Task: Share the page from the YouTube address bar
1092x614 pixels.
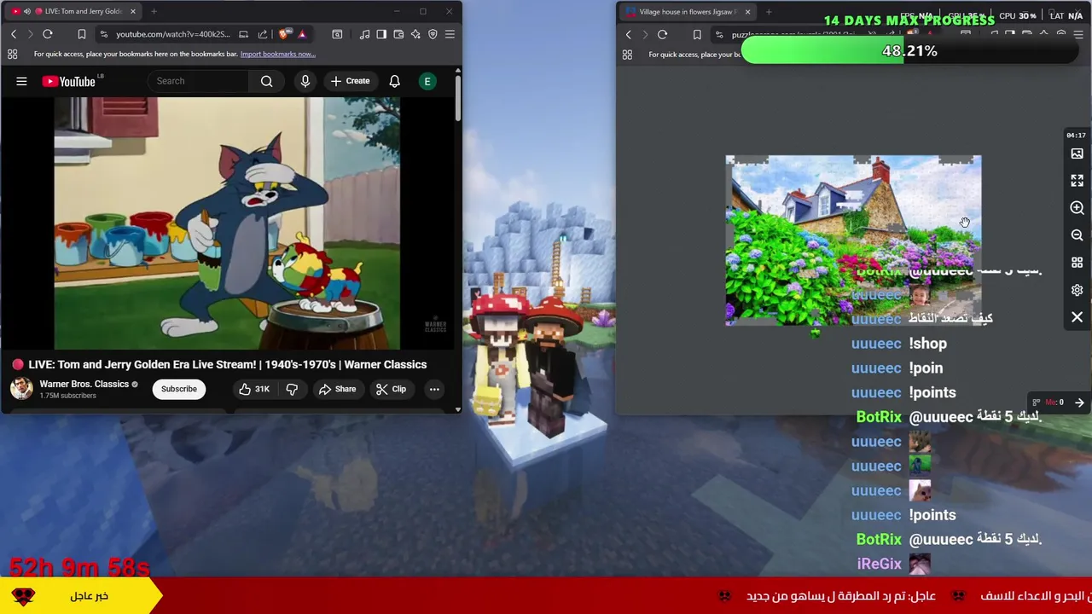Action: [262, 34]
